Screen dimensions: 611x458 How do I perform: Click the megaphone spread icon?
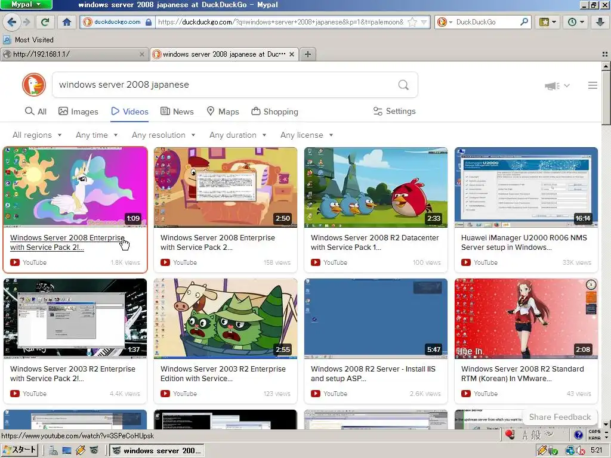(x=552, y=86)
